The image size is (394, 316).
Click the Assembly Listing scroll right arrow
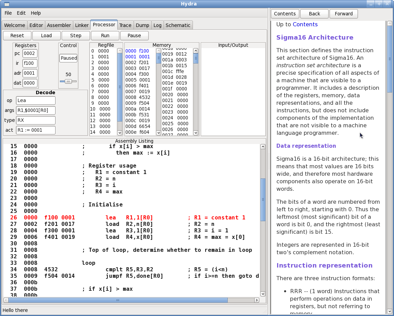tap(257, 300)
